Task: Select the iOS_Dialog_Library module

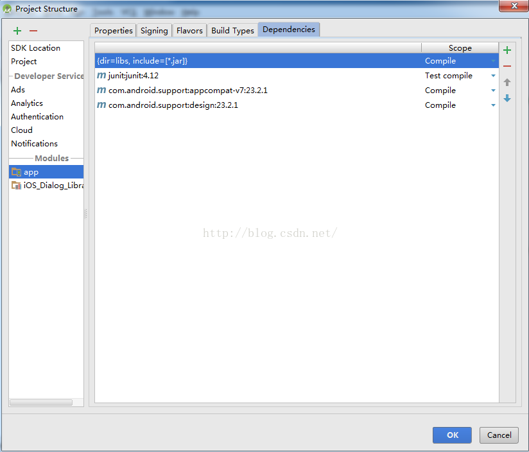Action: (x=46, y=185)
